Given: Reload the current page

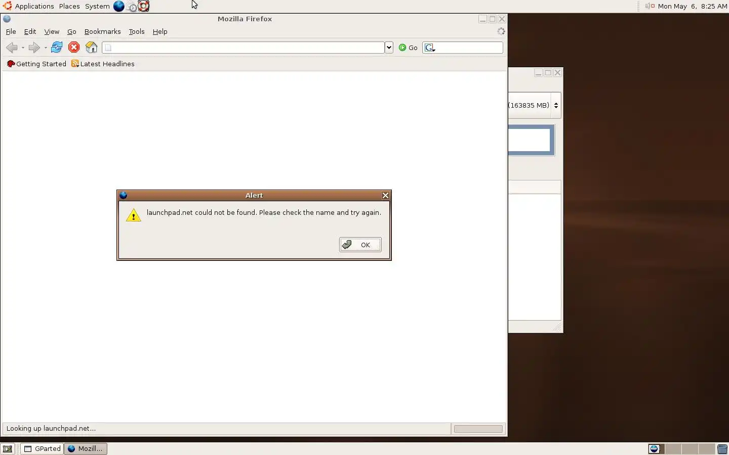Looking at the screenshot, I should click(57, 48).
